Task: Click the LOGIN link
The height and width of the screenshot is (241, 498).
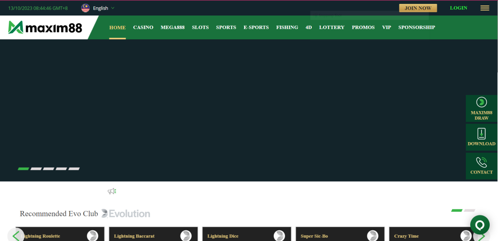Action: [x=459, y=8]
